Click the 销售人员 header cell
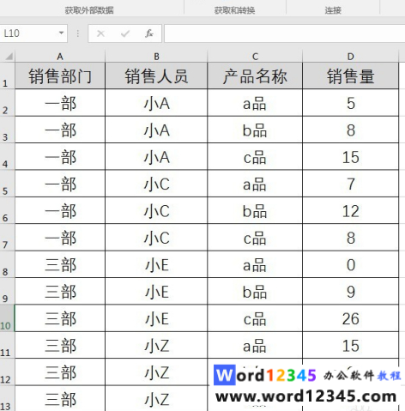The height and width of the screenshot is (411, 405). (x=156, y=76)
